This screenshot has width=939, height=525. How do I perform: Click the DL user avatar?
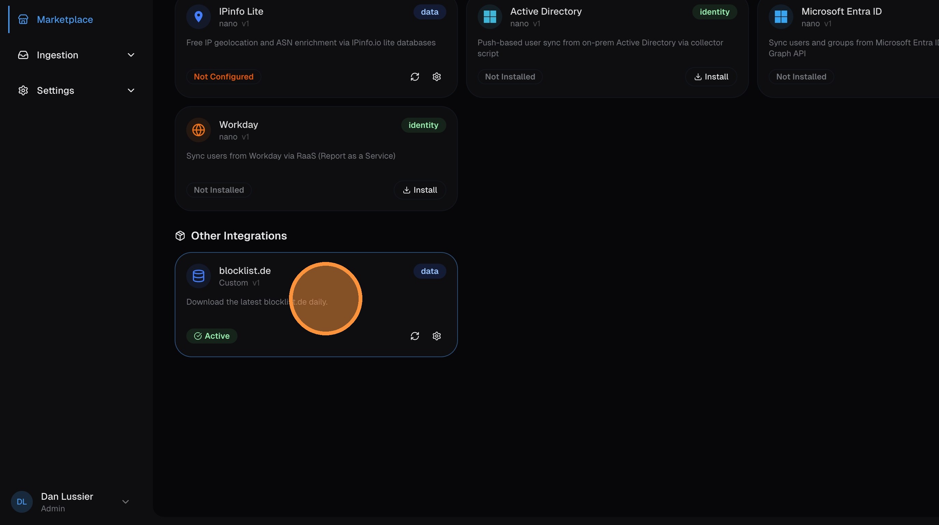pos(21,502)
